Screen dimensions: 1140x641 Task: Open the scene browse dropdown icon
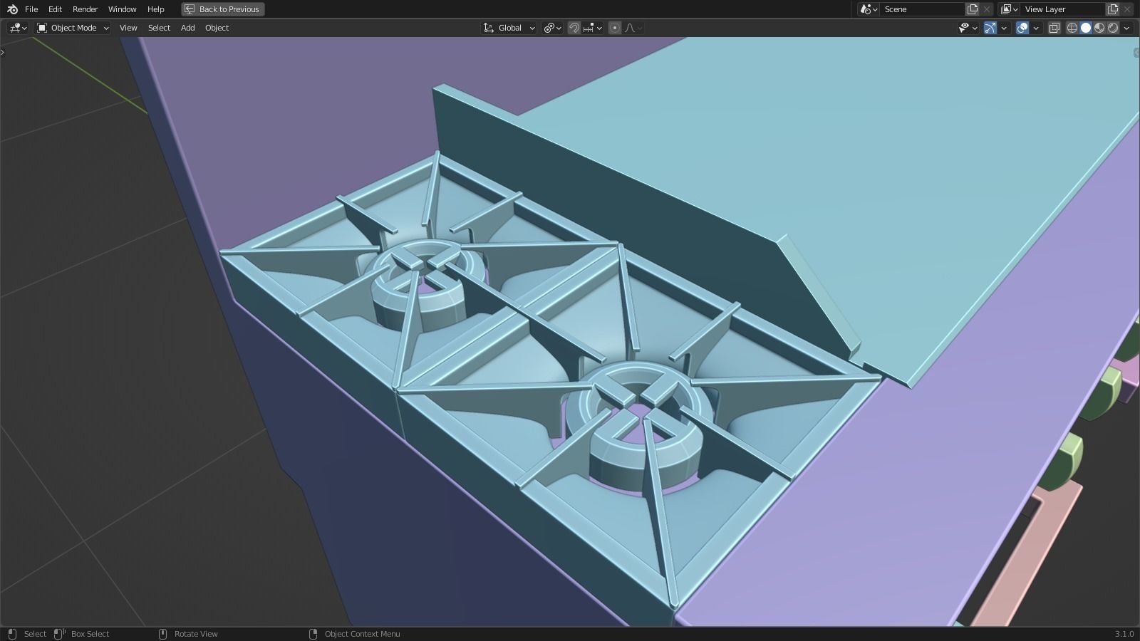pos(868,9)
